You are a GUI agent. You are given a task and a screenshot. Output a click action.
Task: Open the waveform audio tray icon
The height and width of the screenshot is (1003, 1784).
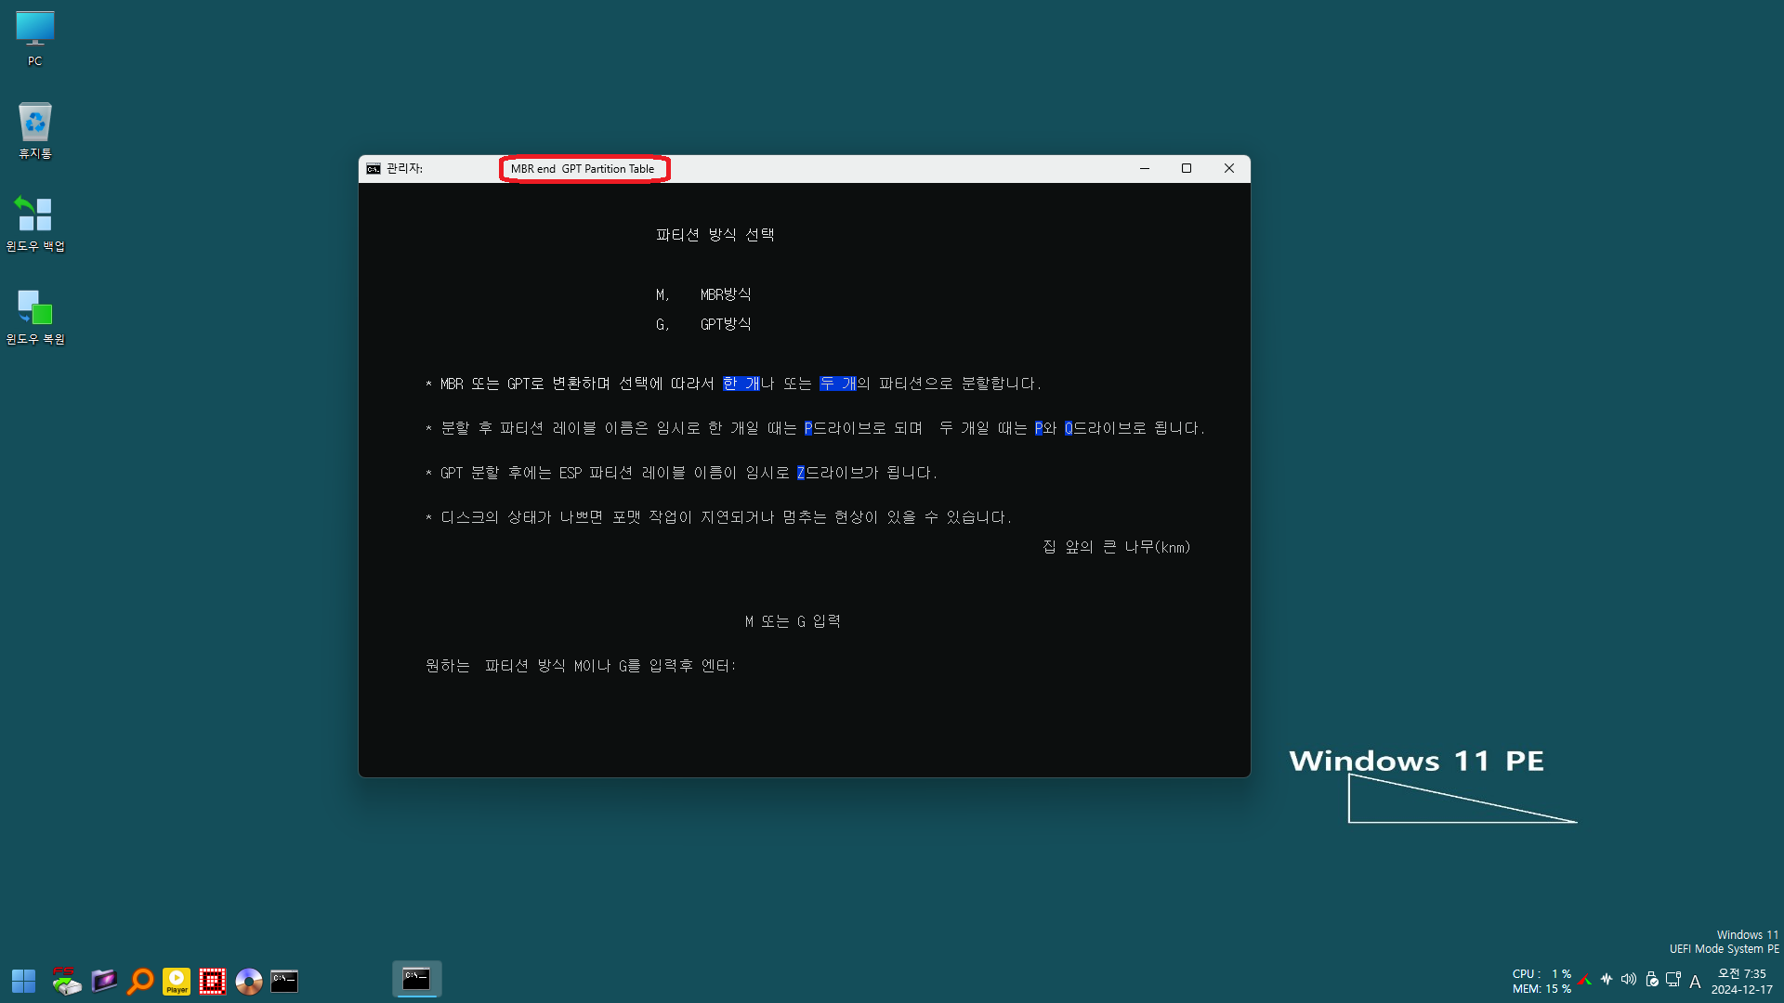tap(1607, 979)
